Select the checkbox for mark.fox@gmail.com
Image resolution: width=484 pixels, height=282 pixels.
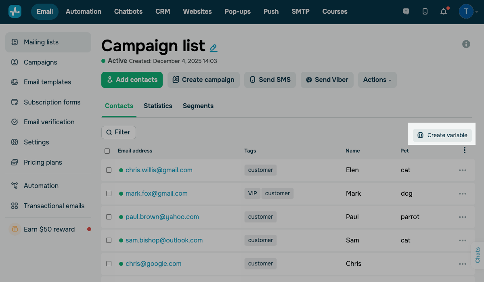click(109, 194)
